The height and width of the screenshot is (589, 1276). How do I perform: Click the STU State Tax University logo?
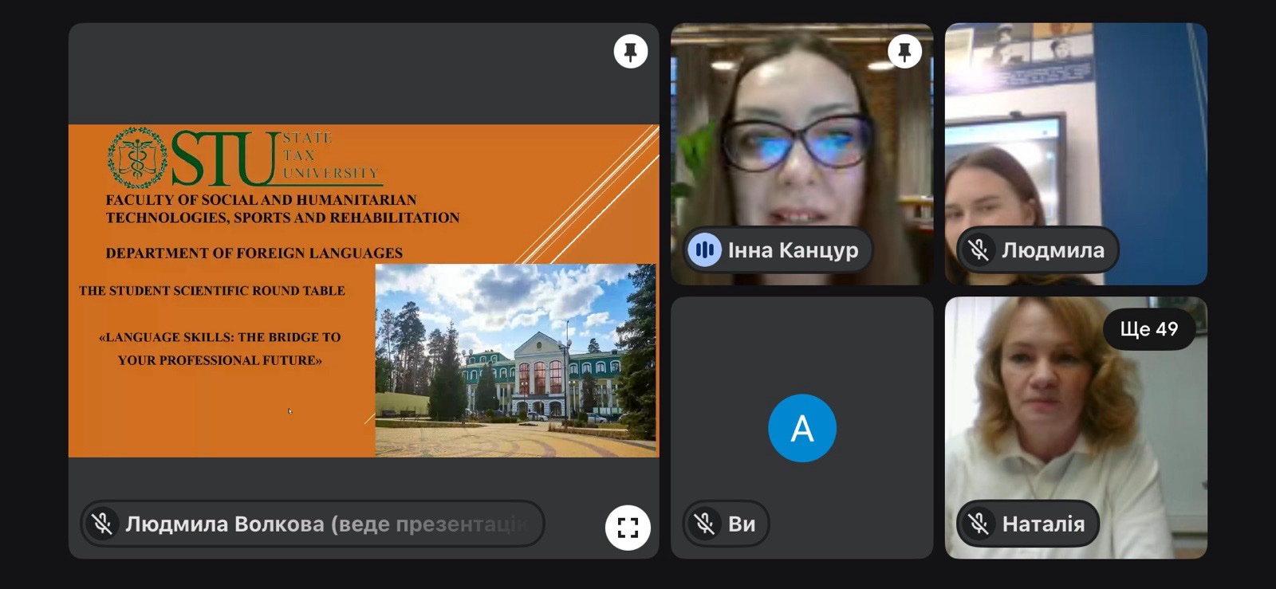[243, 158]
